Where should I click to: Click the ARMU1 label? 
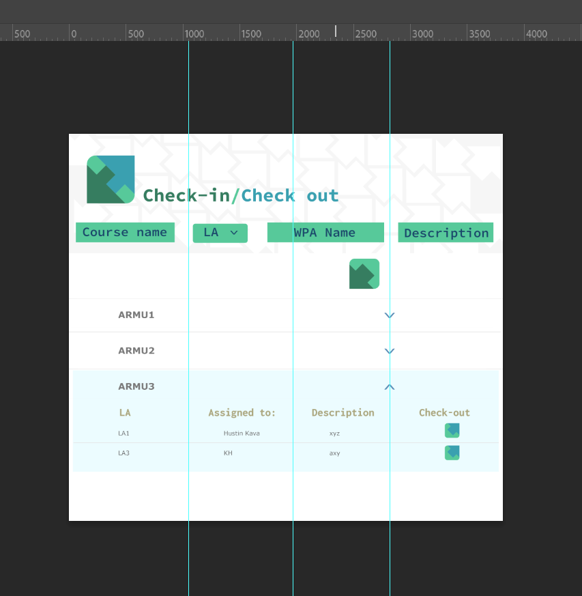coord(136,315)
